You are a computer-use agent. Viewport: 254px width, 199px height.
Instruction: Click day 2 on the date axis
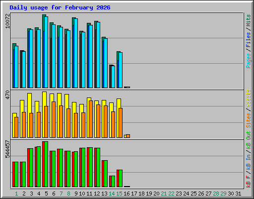tap(24, 194)
